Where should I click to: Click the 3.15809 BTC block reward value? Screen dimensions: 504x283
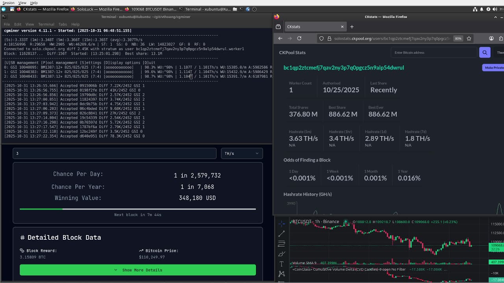click(x=33, y=257)
